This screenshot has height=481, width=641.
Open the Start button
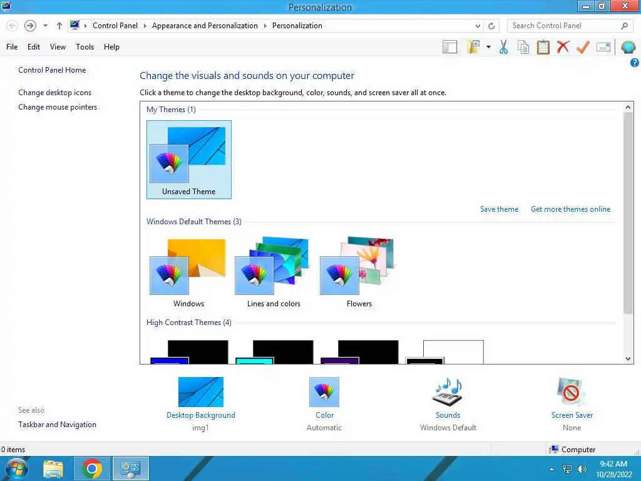click(x=16, y=468)
